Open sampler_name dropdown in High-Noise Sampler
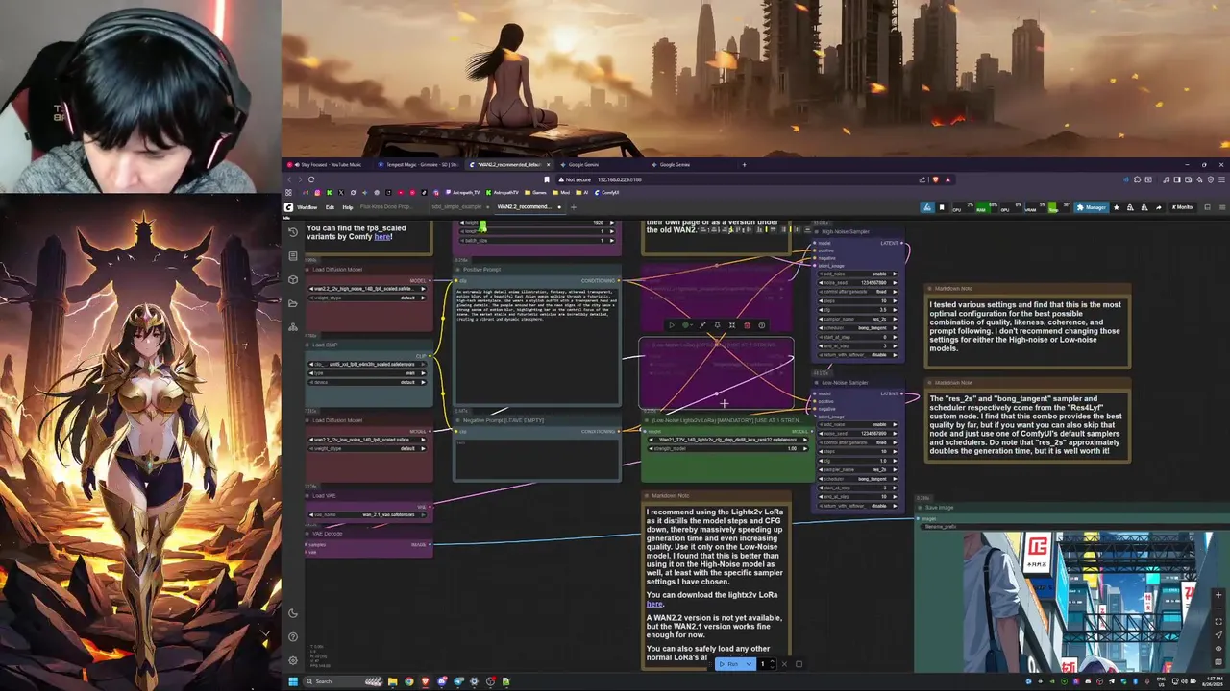The height and width of the screenshot is (691, 1230). point(857,319)
